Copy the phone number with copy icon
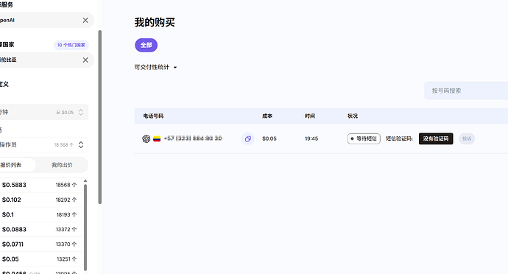This screenshot has height=274, width=508. pyautogui.click(x=248, y=138)
